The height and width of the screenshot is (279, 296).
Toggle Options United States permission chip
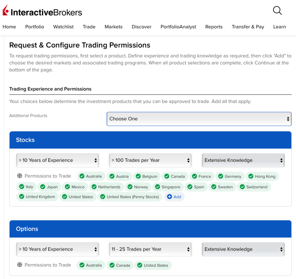153,265
